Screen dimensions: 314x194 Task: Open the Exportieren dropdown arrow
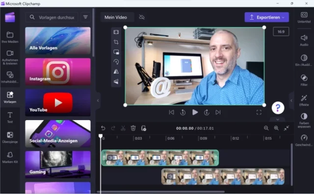pos(283,18)
